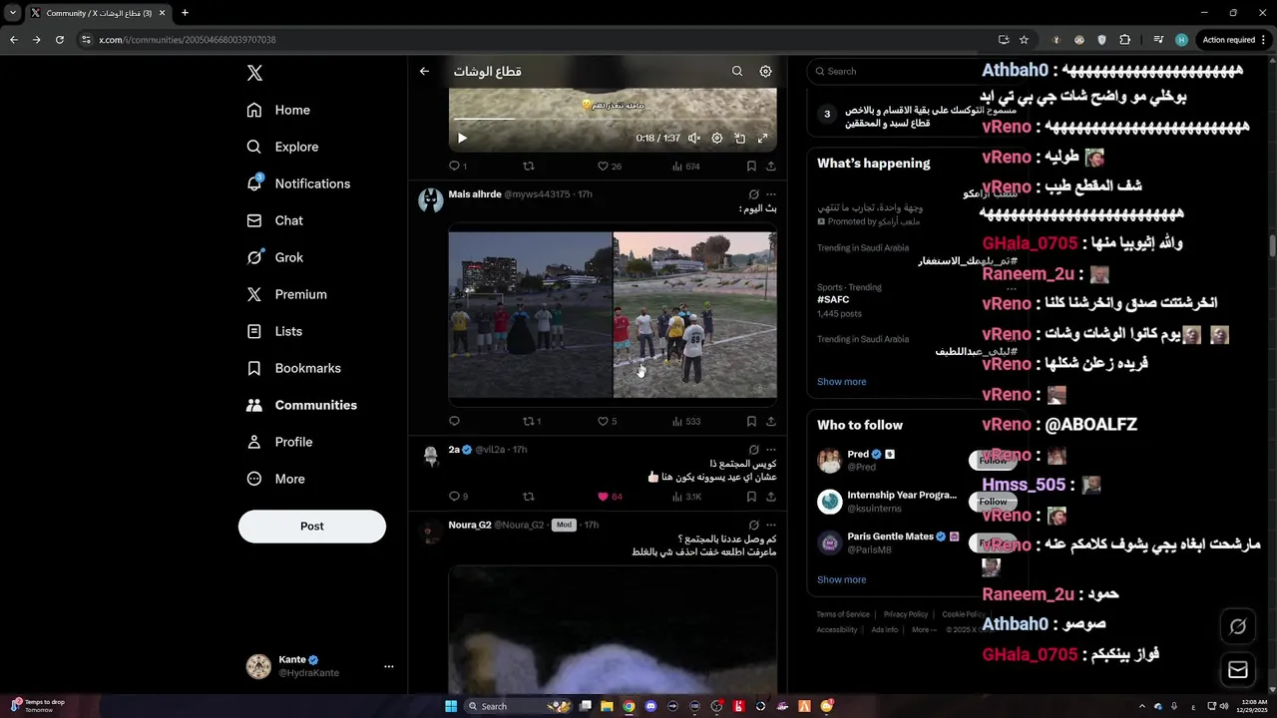Open Privacy Policy footer link

pos(906,614)
